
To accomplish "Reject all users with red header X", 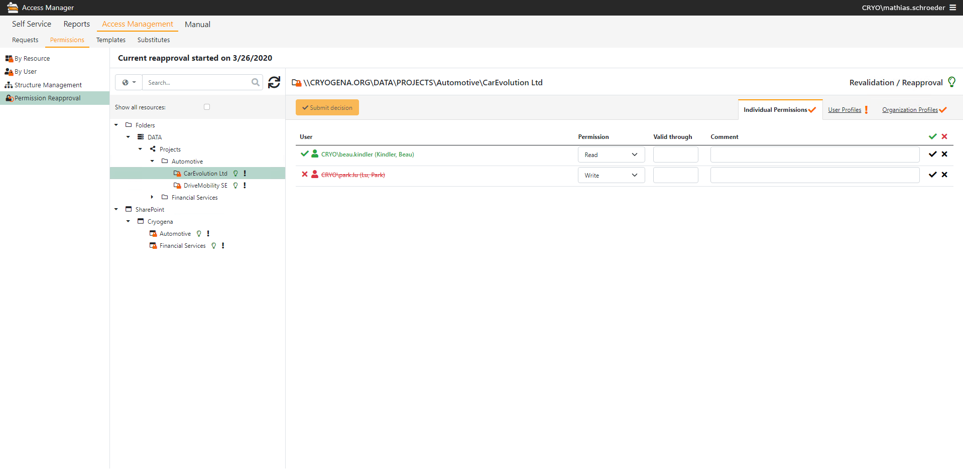I will pos(944,136).
